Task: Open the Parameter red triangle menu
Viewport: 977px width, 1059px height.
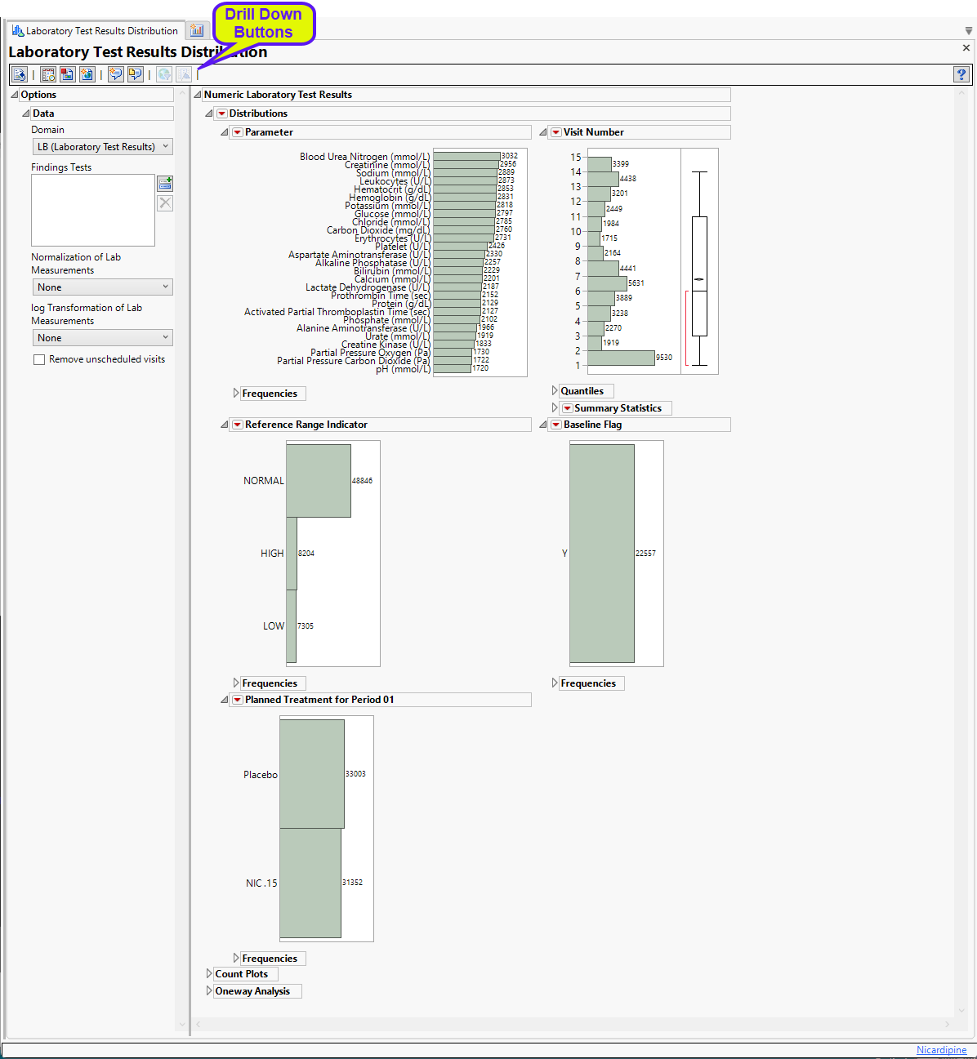Action: (x=238, y=132)
